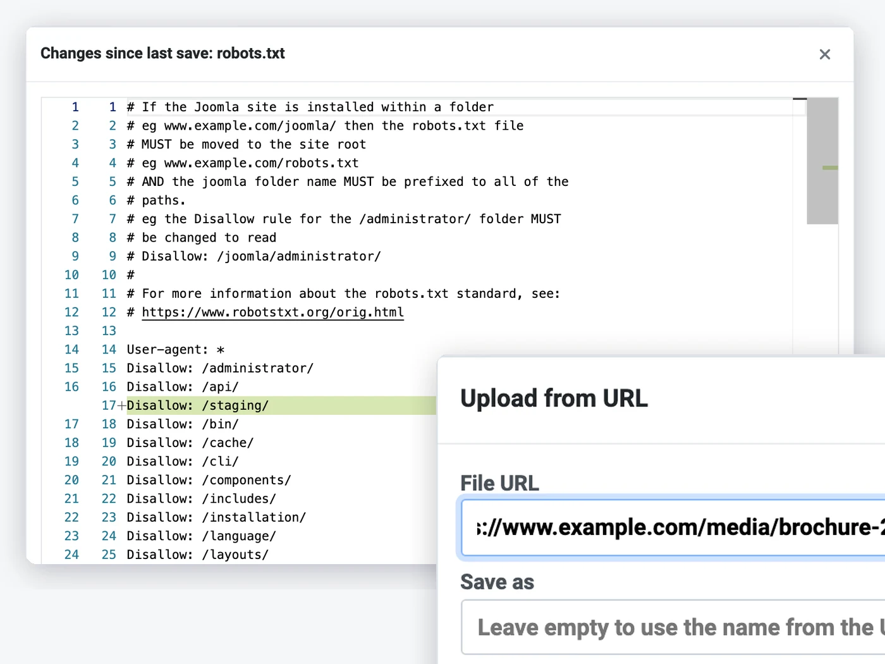Close the robots.txt changes dialog

[x=824, y=54]
